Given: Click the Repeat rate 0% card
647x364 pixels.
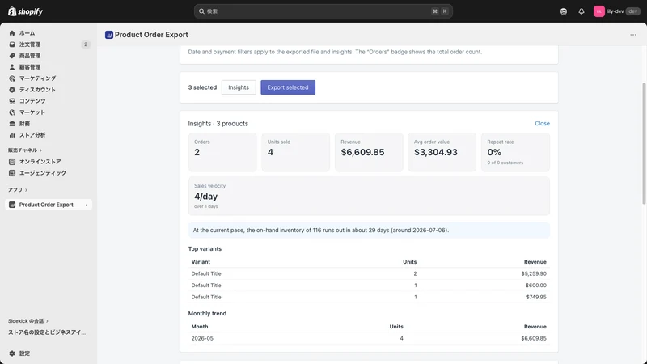Looking at the screenshot, I should click(515, 152).
